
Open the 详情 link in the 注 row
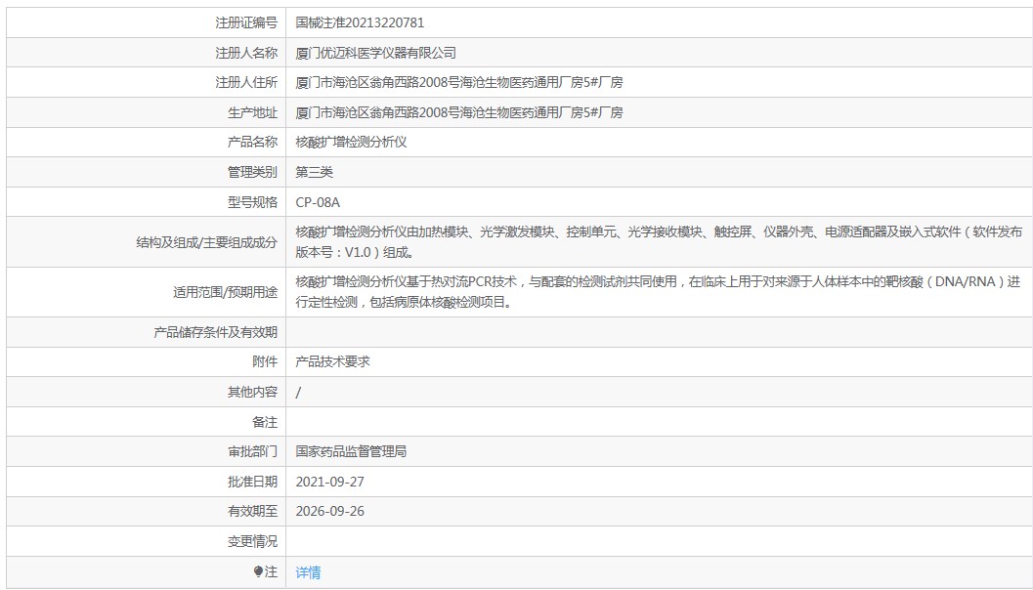(x=308, y=572)
